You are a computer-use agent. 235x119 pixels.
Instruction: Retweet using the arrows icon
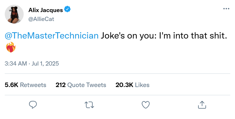click(x=89, y=105)
